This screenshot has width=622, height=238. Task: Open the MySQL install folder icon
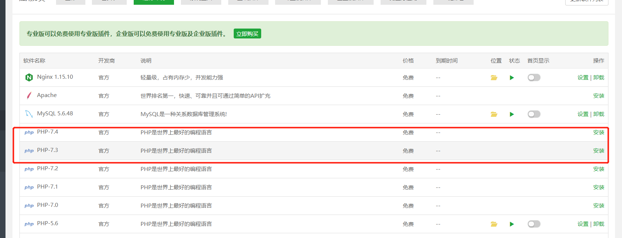494,114
